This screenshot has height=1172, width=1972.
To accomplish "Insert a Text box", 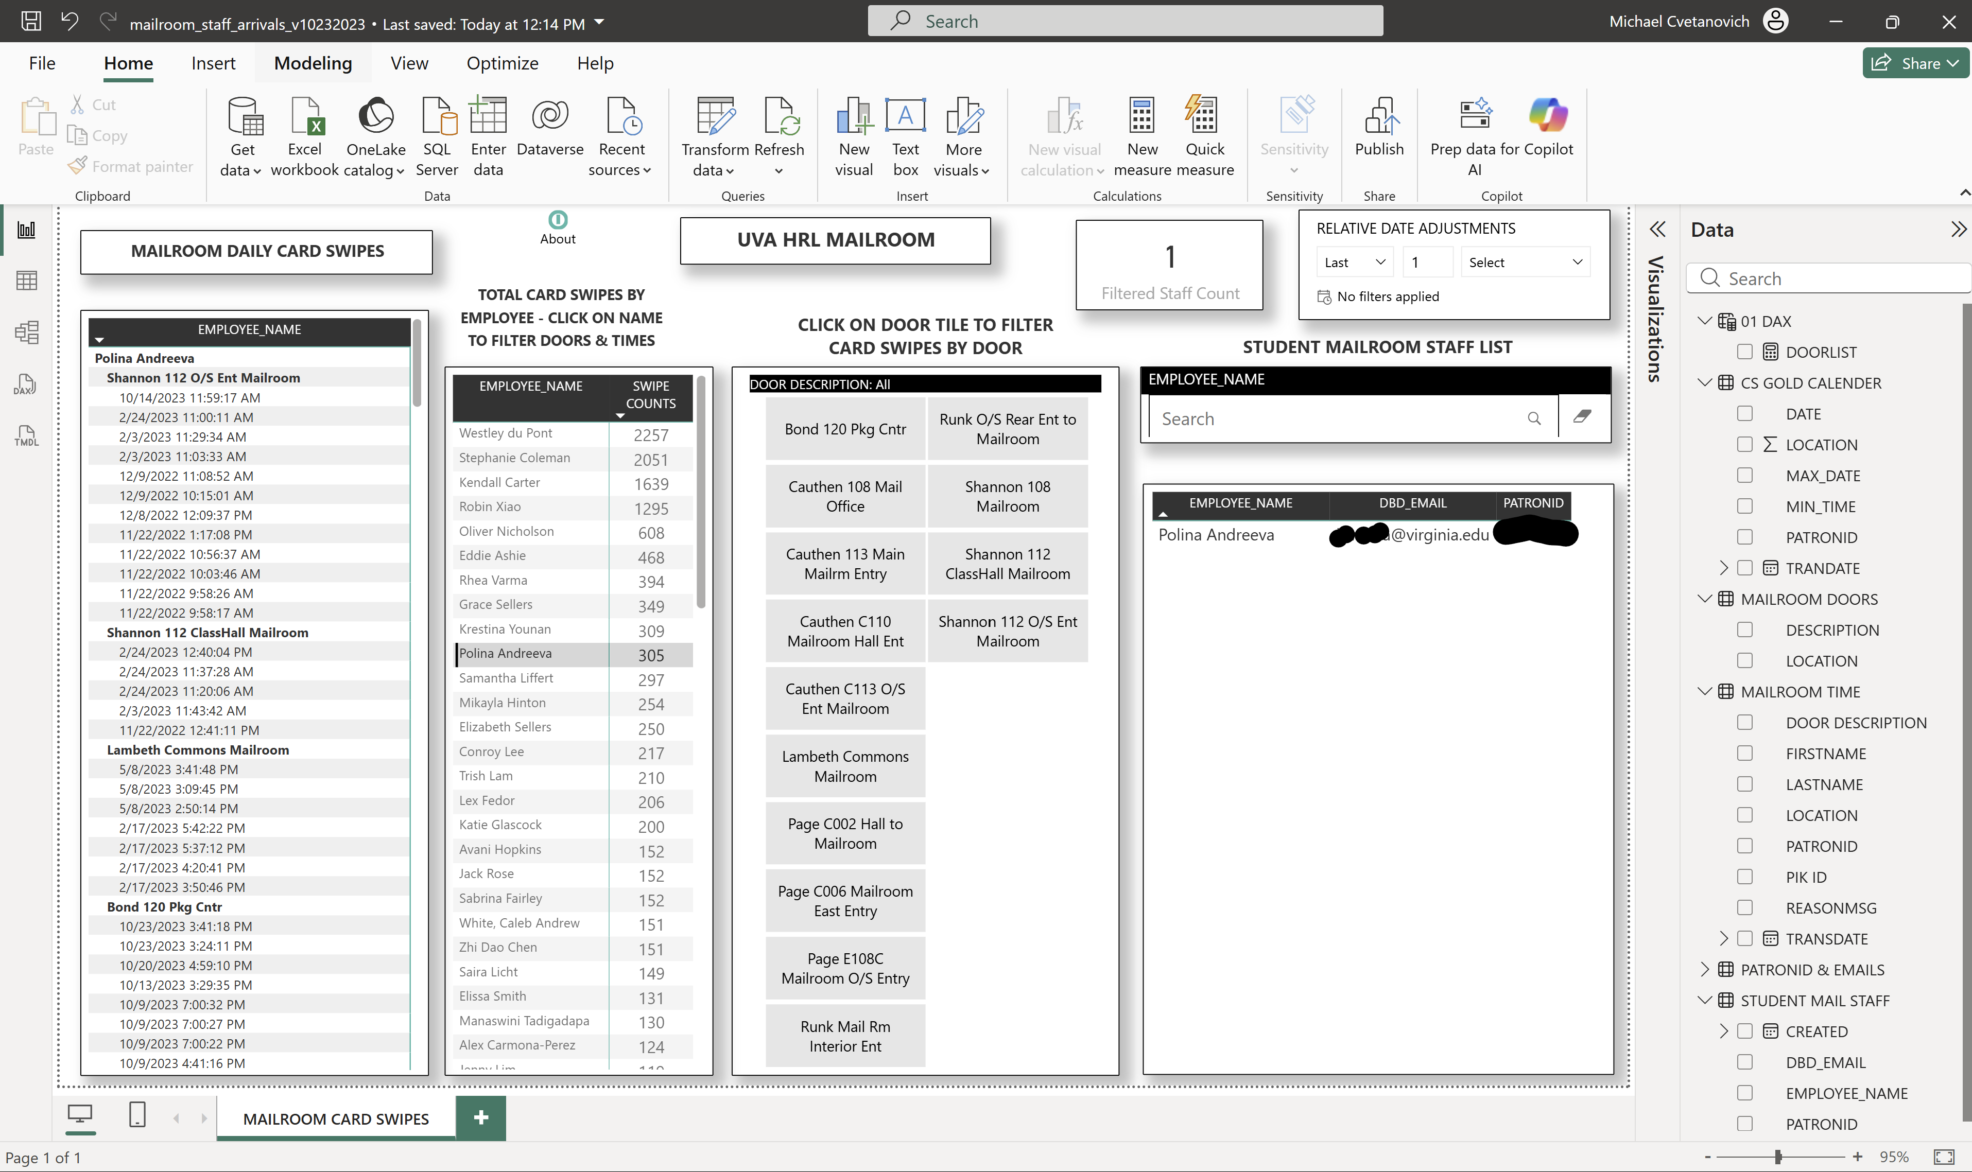I will (905, 136).
